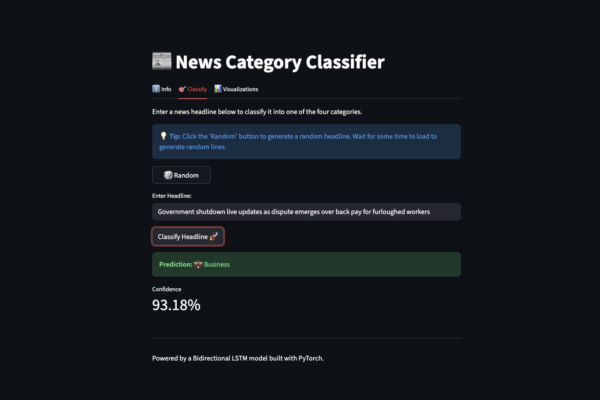This screenshot has height=400, width=600.
Task: Click the dart icon on the Classify tab
Action: click(182, 89)
